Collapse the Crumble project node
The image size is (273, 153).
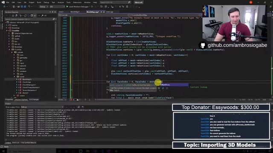7,31
